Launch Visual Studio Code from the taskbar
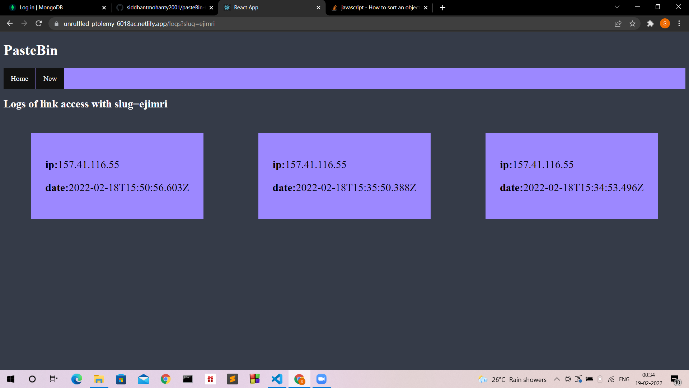689x388 pixels. (x=277, y=379)
